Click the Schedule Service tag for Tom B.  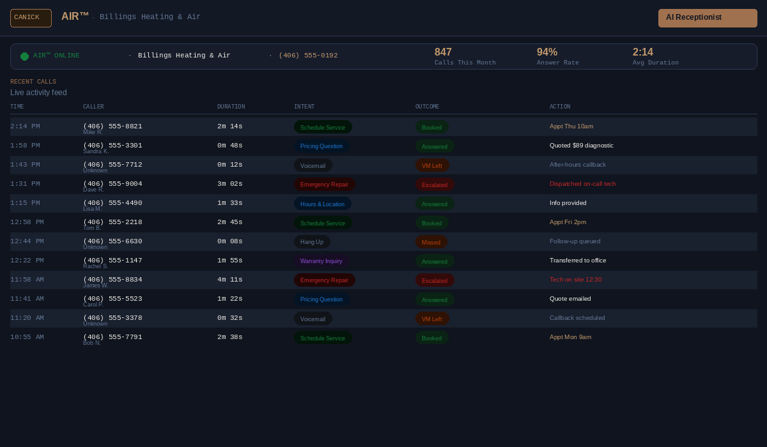click(x=323, y=223)
